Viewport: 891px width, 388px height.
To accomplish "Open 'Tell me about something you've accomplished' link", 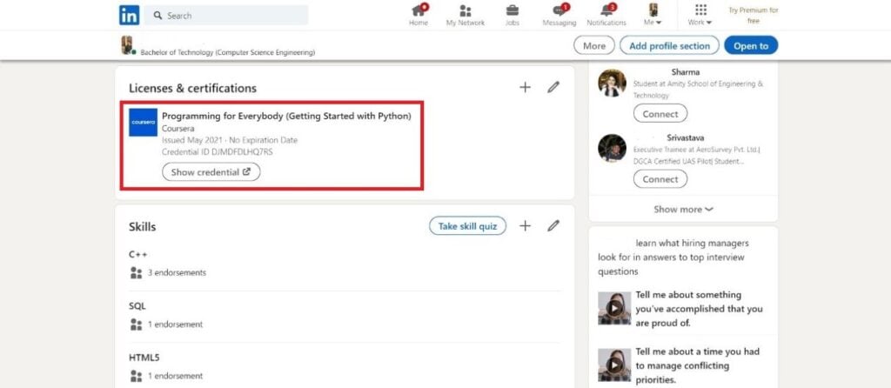I will click(699, 309).
